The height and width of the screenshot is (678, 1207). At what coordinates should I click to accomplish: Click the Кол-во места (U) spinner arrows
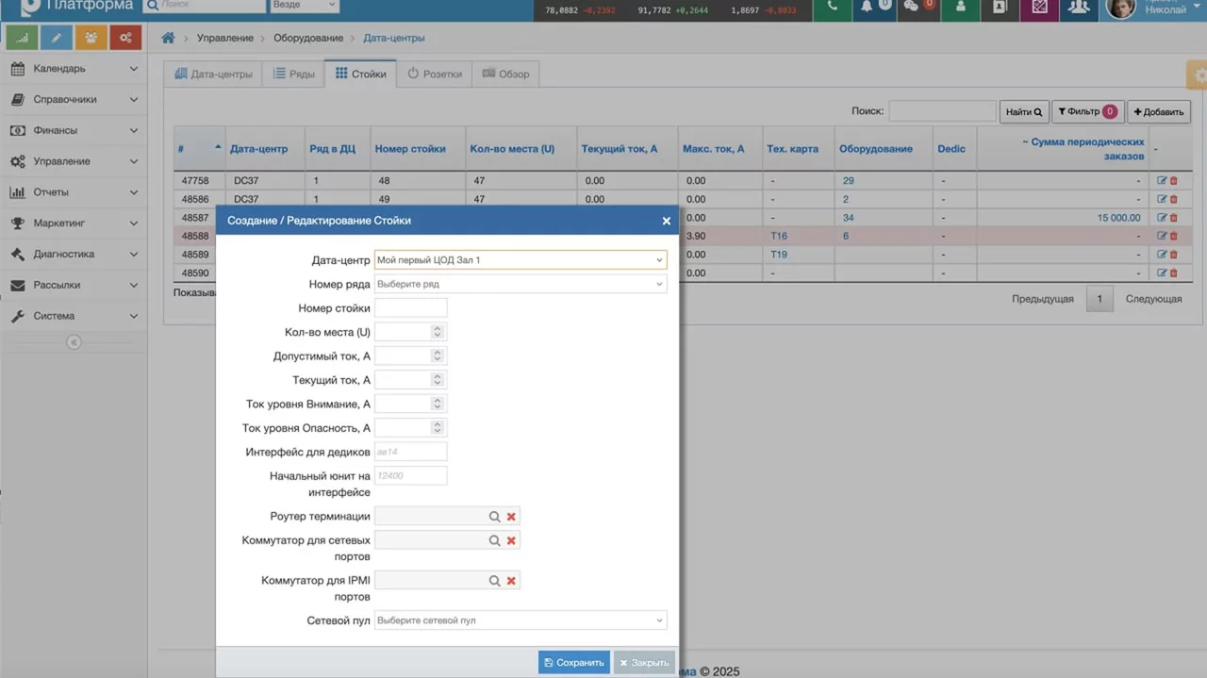point(437,332)
